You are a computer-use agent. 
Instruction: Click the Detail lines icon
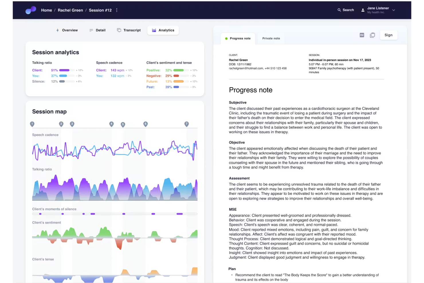tap(91, 30)
